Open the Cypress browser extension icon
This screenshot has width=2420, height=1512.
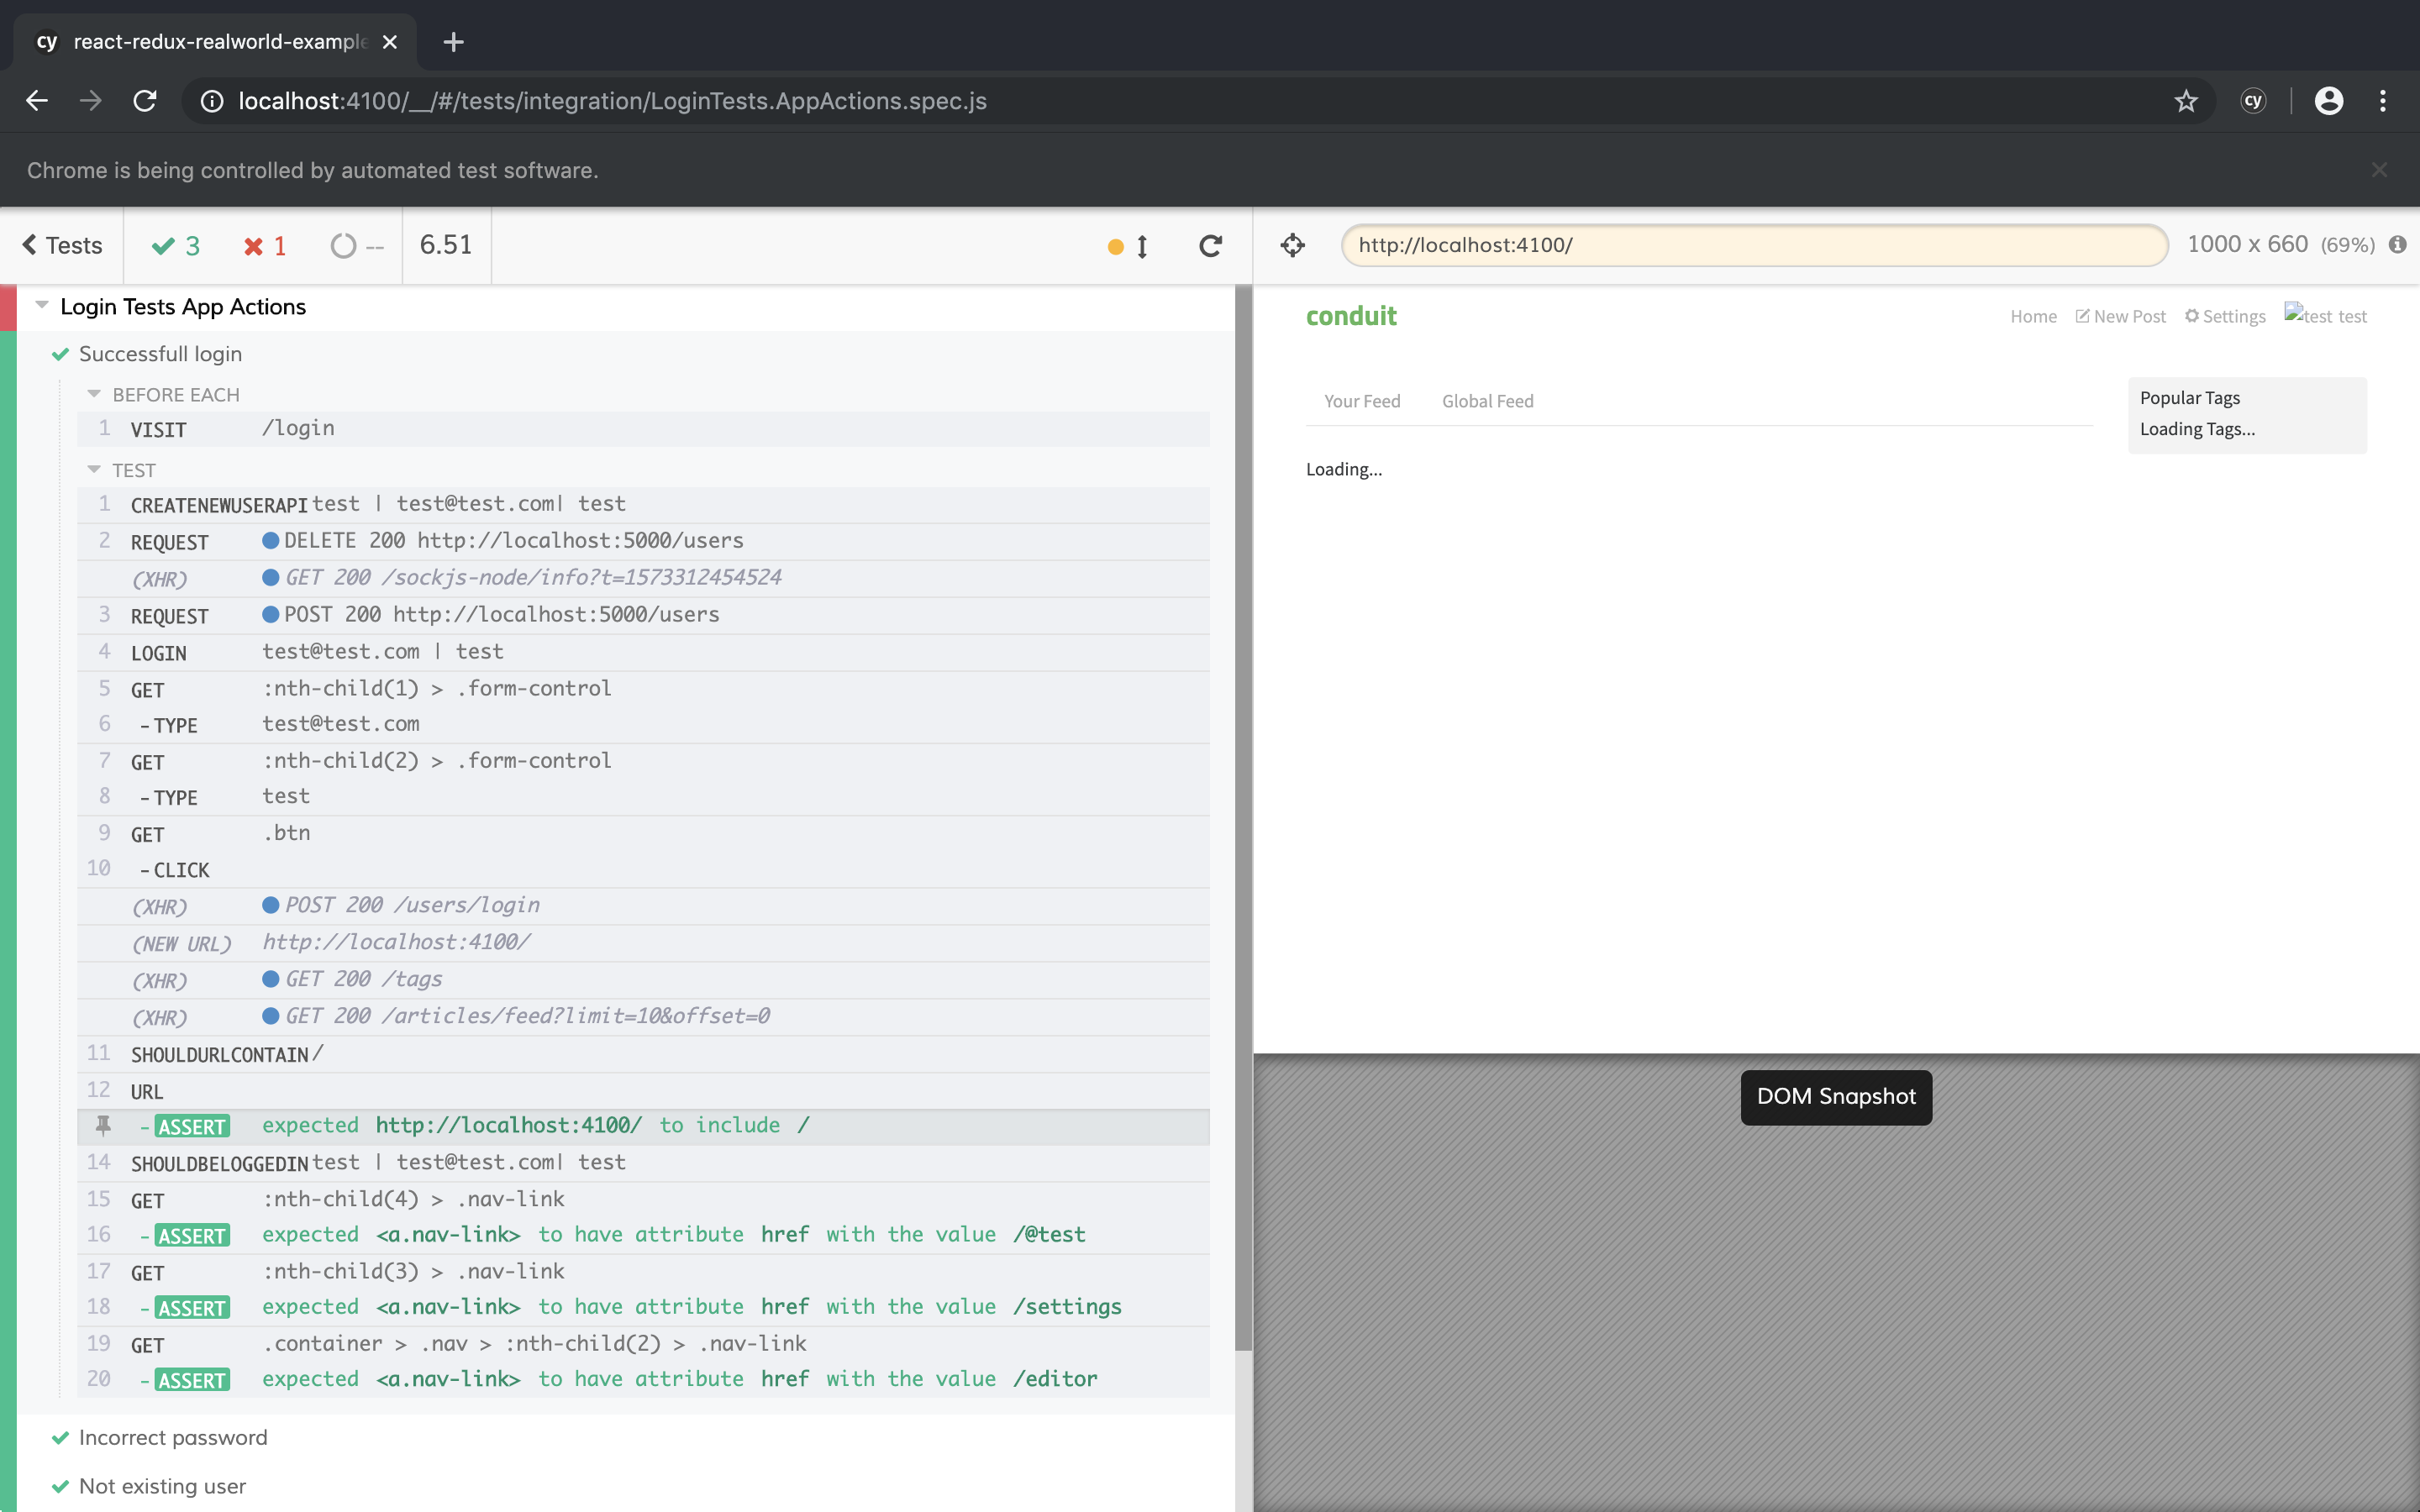[2252, 101]
